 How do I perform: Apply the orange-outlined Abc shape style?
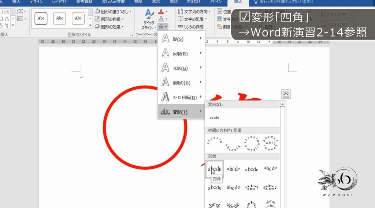[x=78, y=18]
